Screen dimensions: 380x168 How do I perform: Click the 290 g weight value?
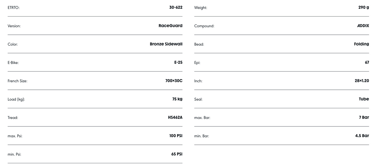[x=364, y=7]
